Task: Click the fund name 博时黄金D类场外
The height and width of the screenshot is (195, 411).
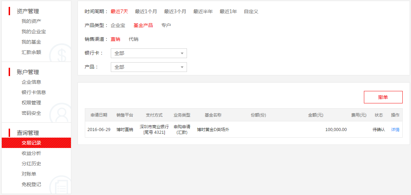Action: pos(213,129)
